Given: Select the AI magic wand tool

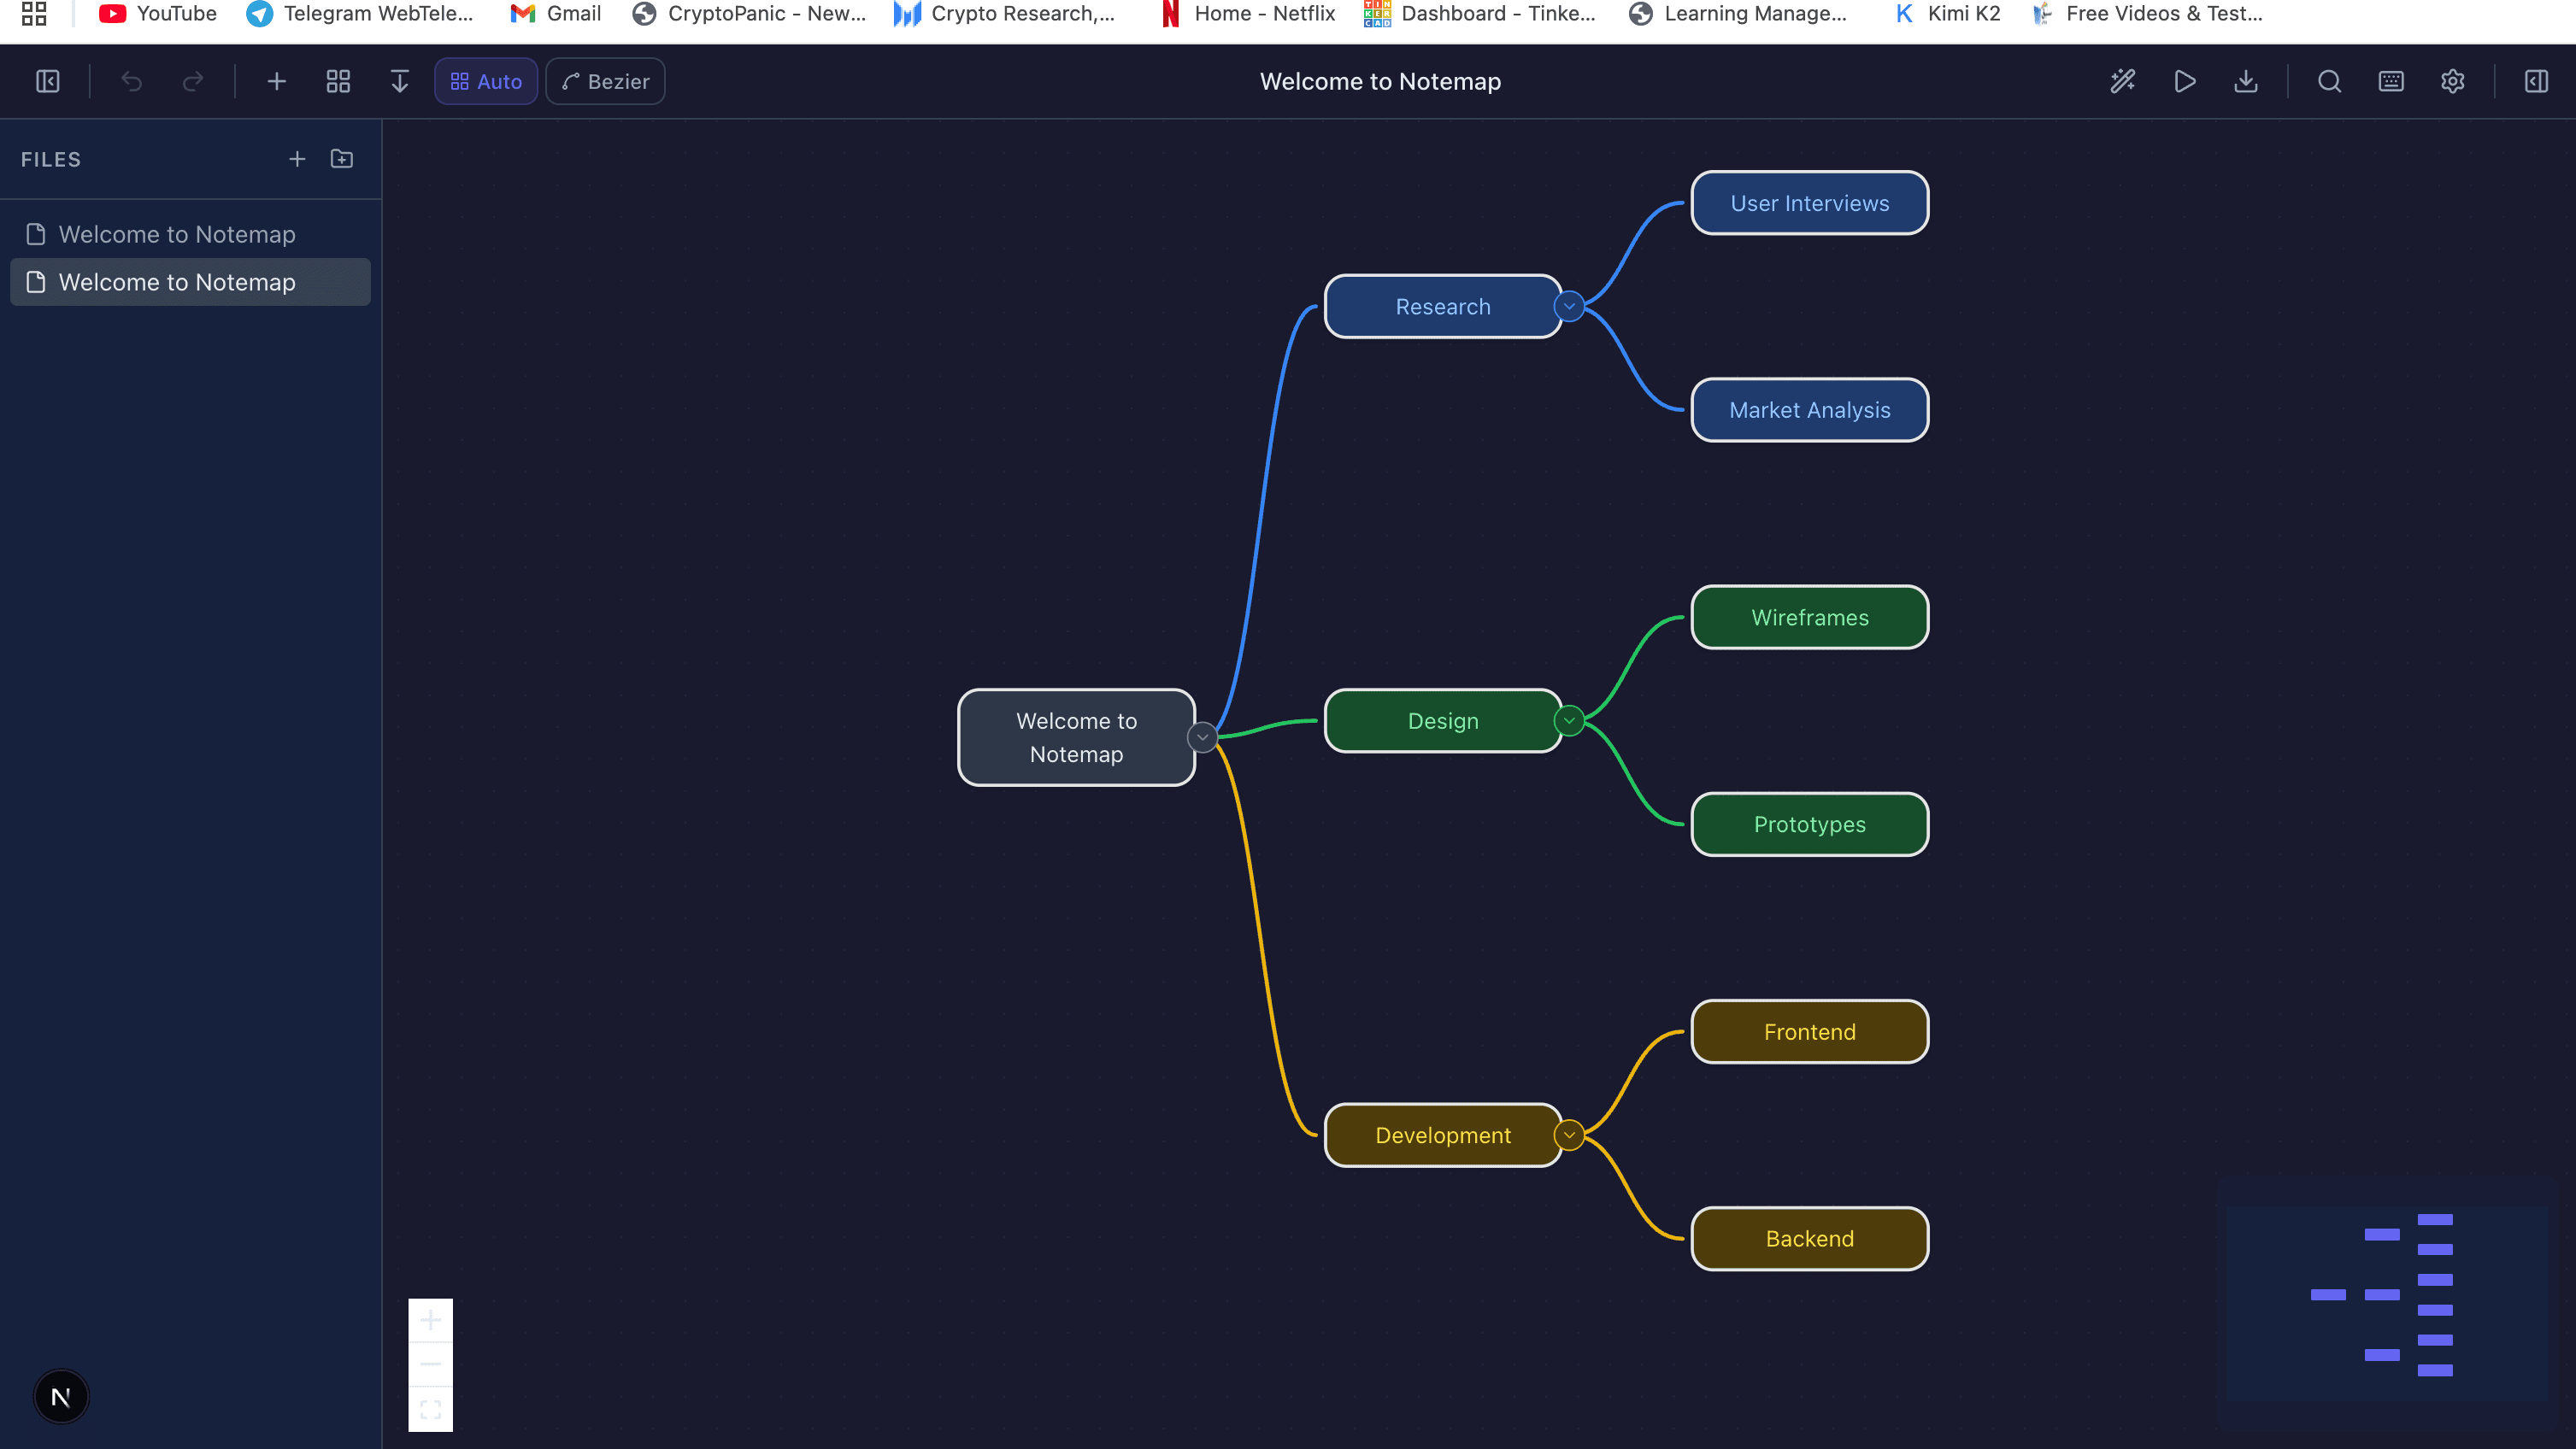Looking at the screenshot, I should pyautogui.click(x=2123, y=81).
